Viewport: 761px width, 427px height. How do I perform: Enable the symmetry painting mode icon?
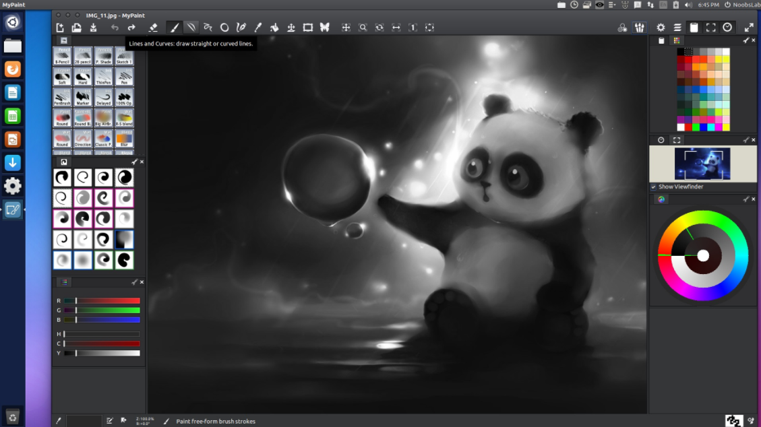click(x=325, y=27)
